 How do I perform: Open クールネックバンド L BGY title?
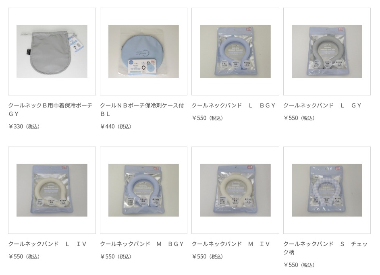(x=234, y=105)
